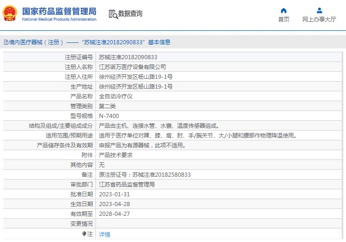Screen dimensions: 346x242
Task: Click the 网上办事大厅 user icon
Action: point(319,10)
